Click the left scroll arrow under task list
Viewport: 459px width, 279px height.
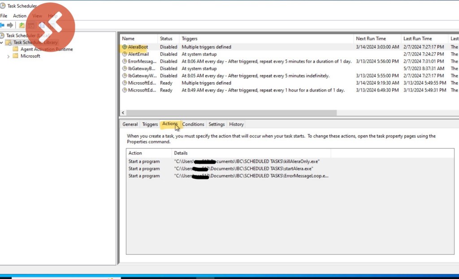(x=122, y=113)
